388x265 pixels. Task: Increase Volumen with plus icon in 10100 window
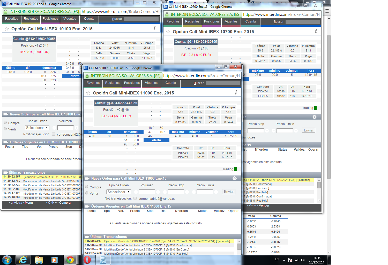coord(77,128)
